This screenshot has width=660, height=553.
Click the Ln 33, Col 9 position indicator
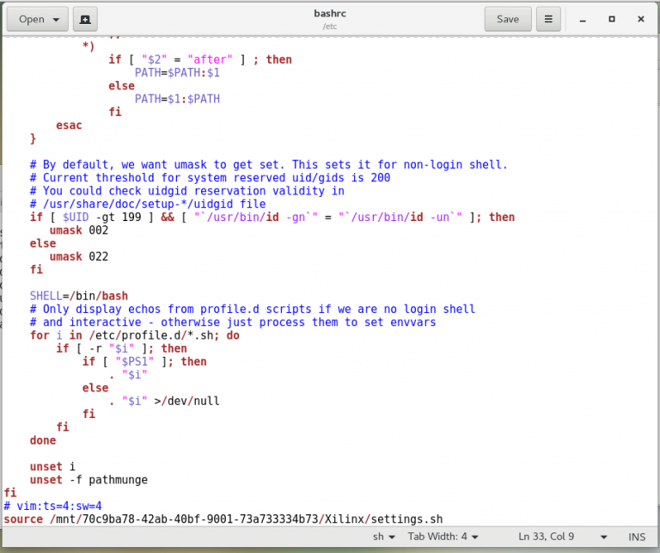pyautogui.click(x=546, y=536)
